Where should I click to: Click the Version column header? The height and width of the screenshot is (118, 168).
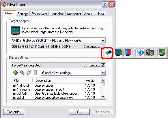click(92, 80)
